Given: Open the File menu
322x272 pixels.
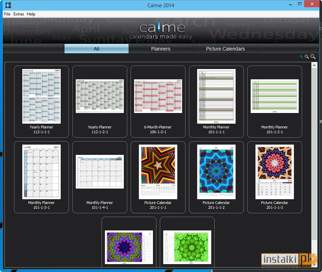Looking at the screenshot, I should (7, 14).
